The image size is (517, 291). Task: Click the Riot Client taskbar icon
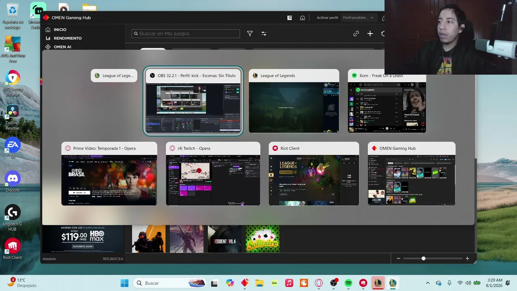[363, 283]
